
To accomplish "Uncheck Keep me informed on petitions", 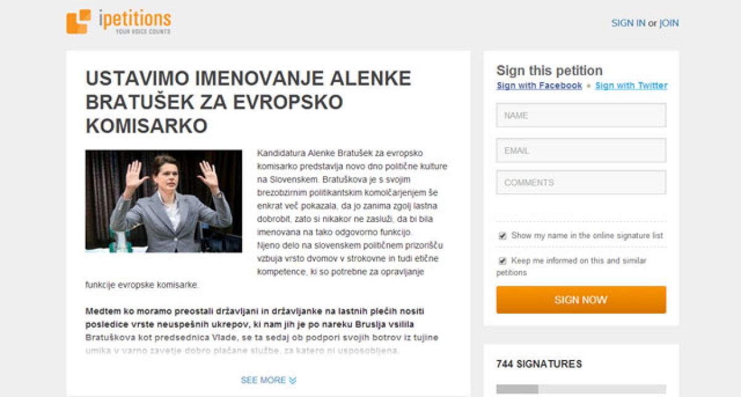I will 503,261.
